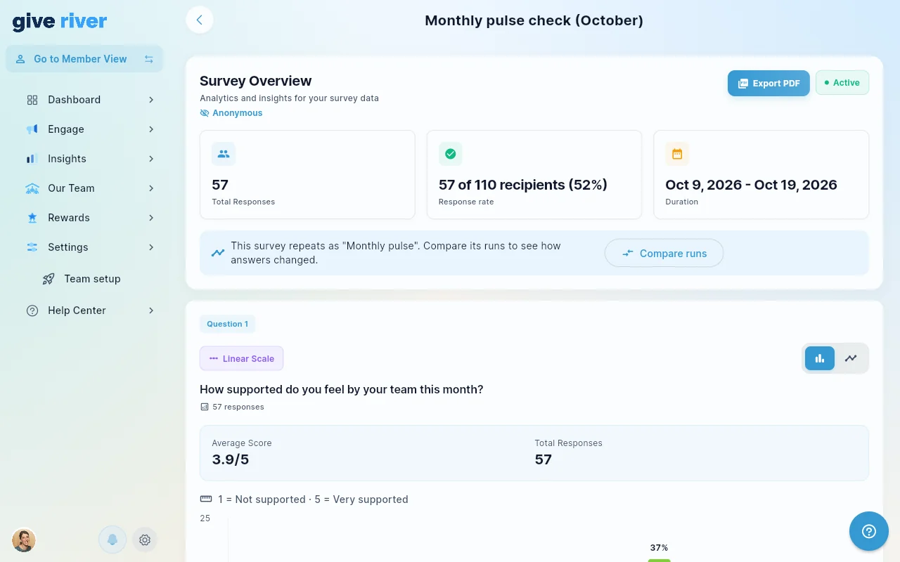
Task: Click the Anonymous eye-slash icon
Action: click(205, 113)
